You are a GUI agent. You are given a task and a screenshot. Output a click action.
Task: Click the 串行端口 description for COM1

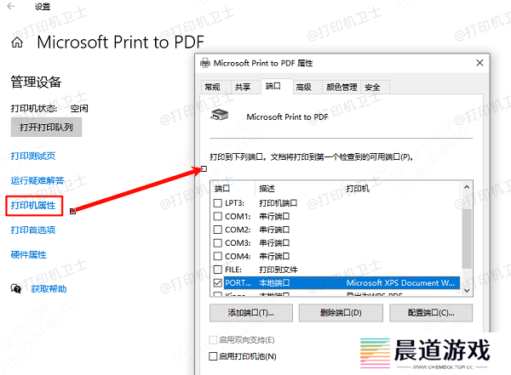pos(274,217)
